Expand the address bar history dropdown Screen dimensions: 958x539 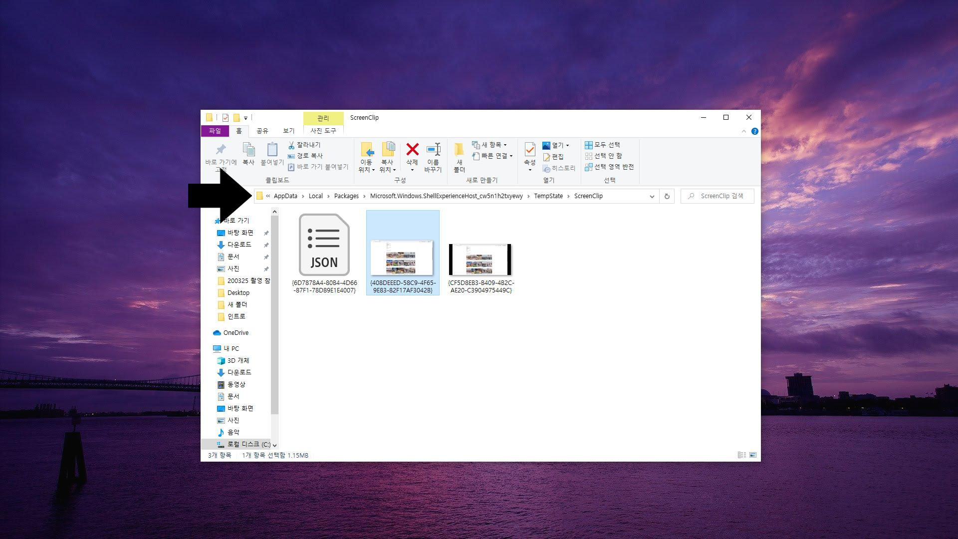(x=652, y=197)
